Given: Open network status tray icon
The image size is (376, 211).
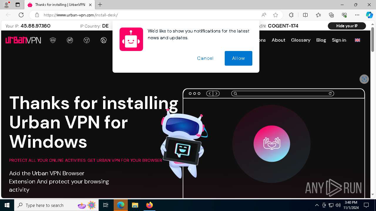Looking at the screenshot, I should click(331, 205).
